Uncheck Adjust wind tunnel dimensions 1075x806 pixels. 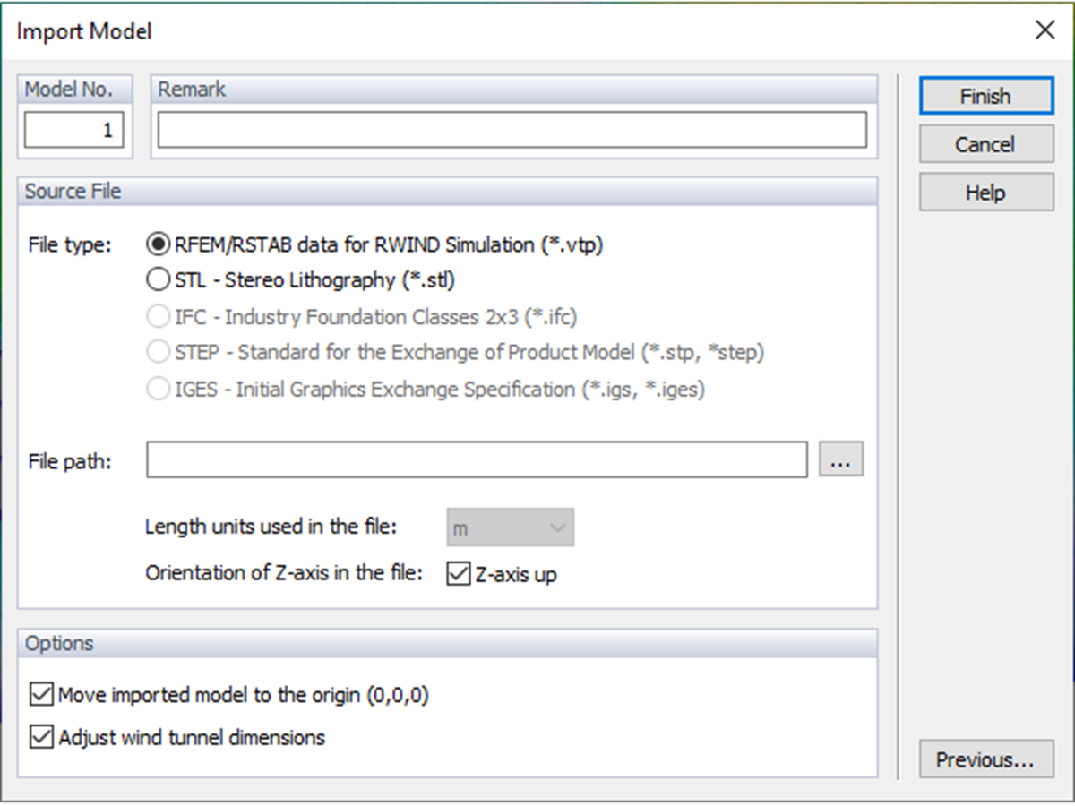41,737
